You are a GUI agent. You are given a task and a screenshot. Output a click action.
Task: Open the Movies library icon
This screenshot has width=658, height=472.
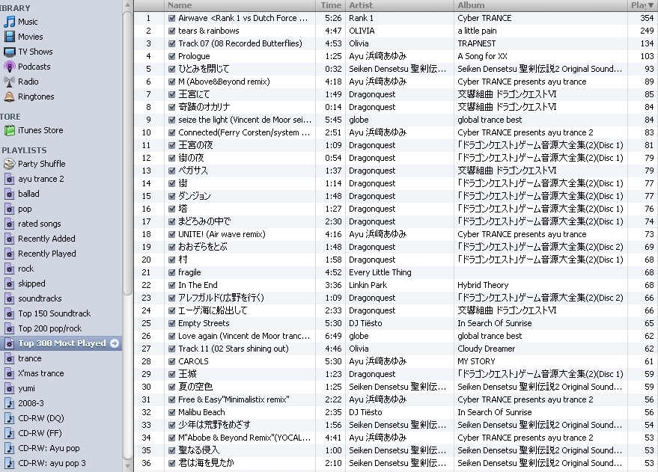9,37
